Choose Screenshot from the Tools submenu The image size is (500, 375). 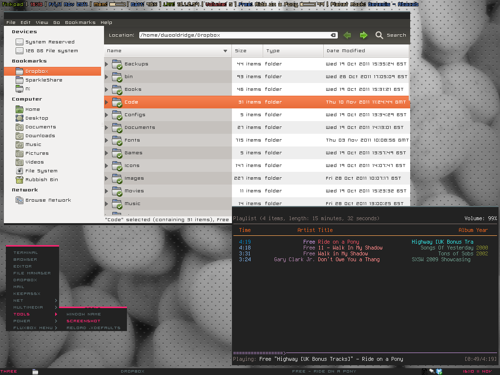coord(83,321)
